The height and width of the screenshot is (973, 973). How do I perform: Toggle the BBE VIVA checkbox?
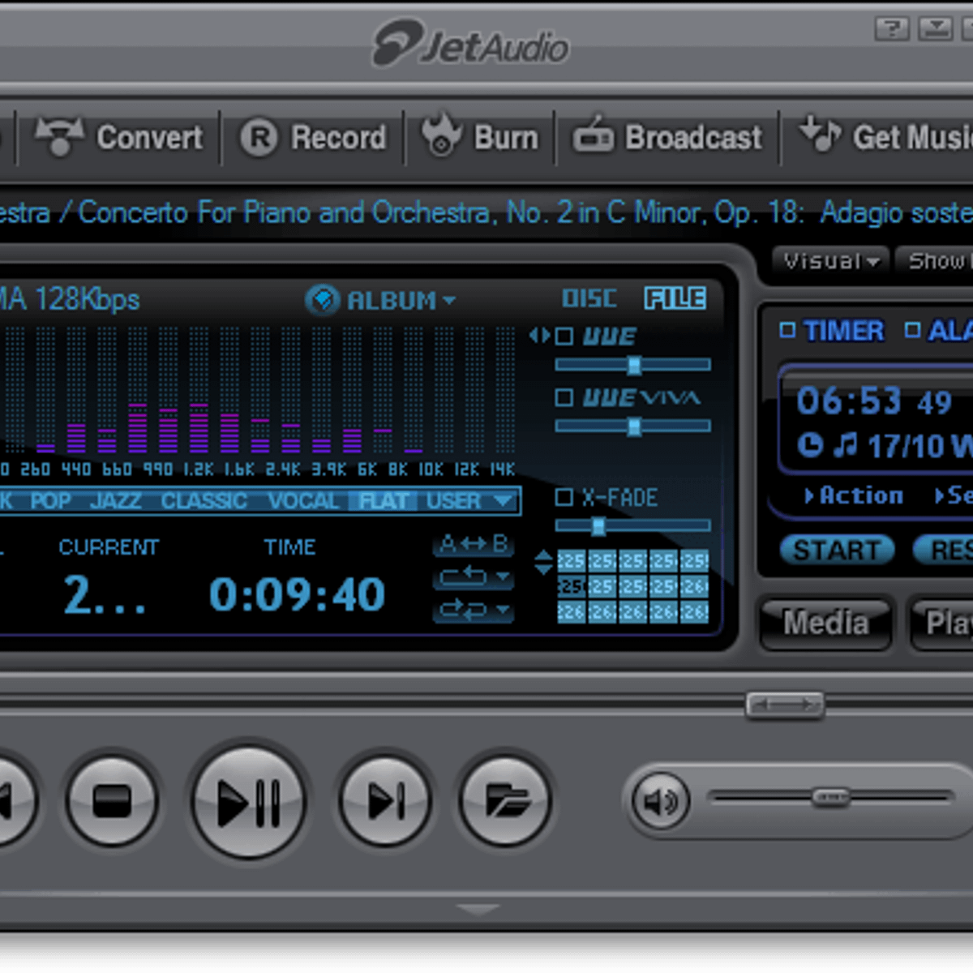tap(564, 397)
